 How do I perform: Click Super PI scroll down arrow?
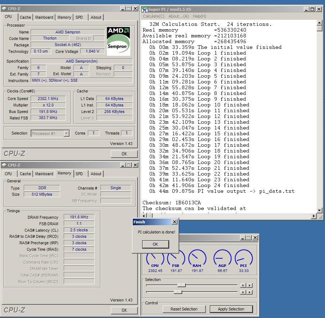[x=319, y=210]
